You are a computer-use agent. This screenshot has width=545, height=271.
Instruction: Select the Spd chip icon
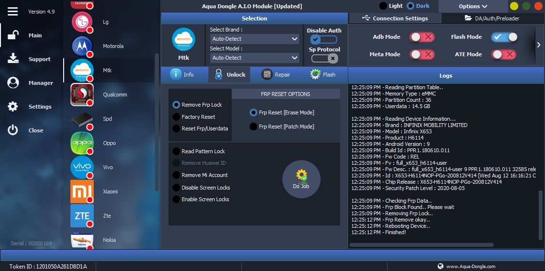pyautogui.click(x=82, y=119)
